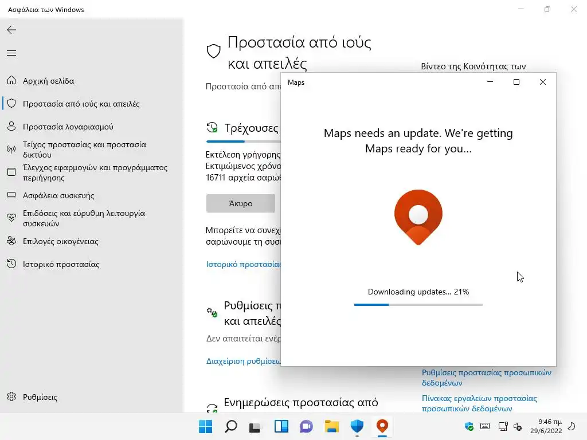Click the home icon beside Αρχική σελίδα

(11, 80)
